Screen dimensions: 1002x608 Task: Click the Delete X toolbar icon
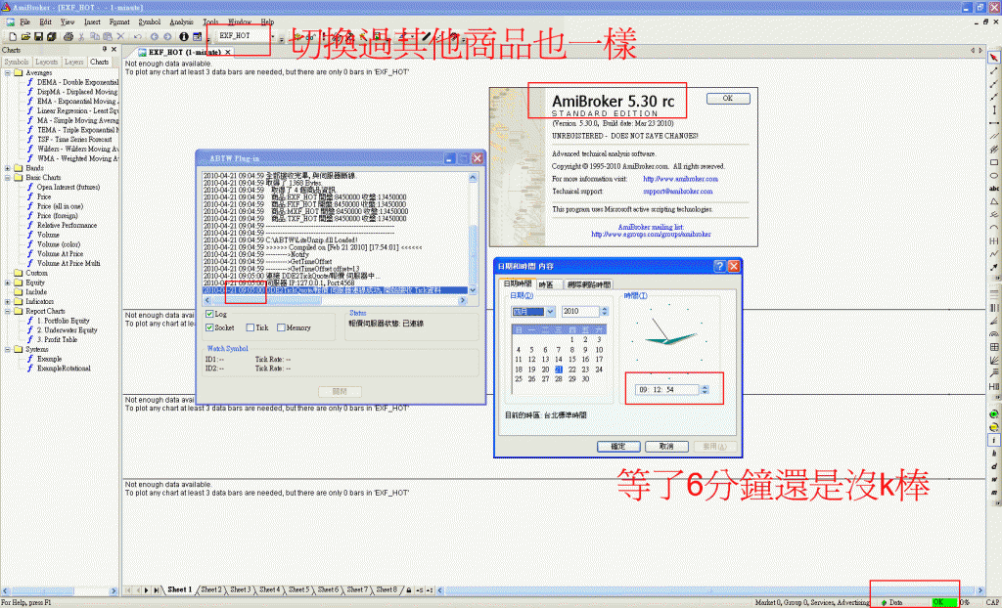coord(120,36)
